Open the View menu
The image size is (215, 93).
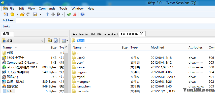pos(32,9)
